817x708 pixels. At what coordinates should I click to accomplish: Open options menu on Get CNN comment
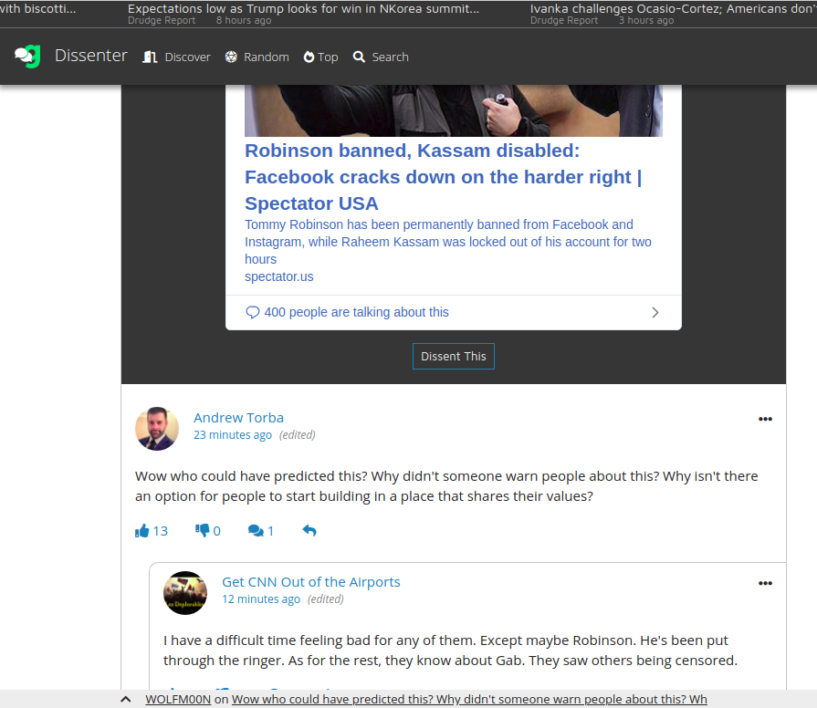click(765, 583)
